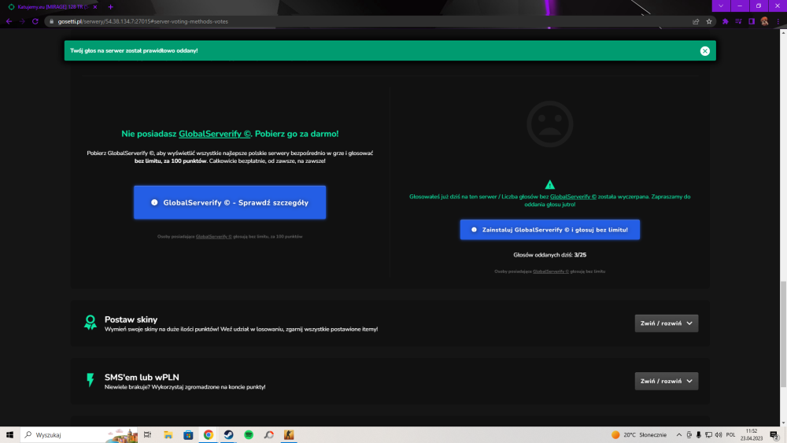Screen dimensions: 787x443
Task: Bookmark this page with the star icon
Action: click(709, 21)
